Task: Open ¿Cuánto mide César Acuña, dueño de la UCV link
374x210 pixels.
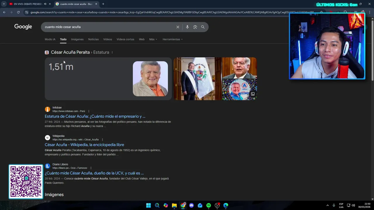Action: coord(94,173)
